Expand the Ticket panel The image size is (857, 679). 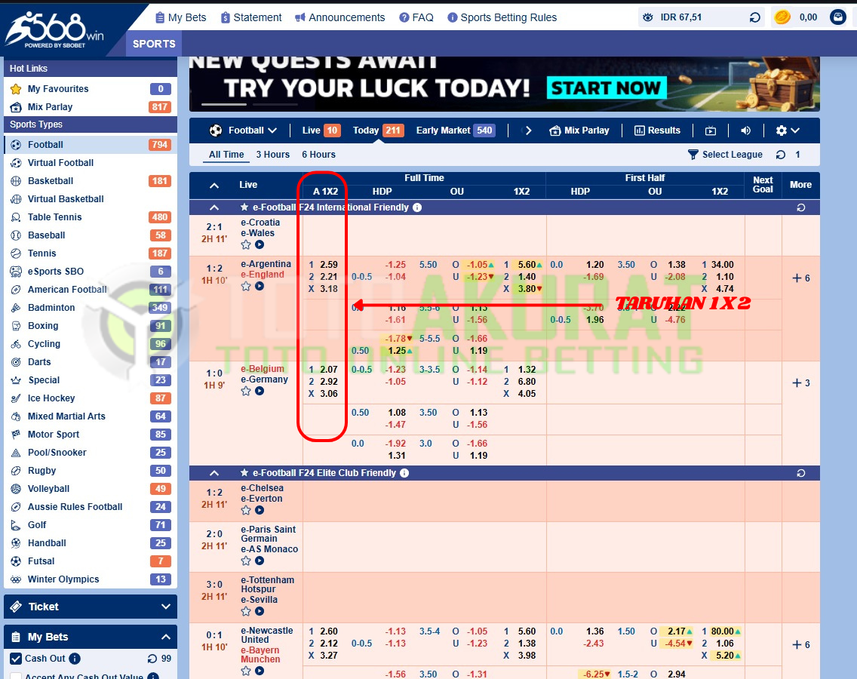tap(91, 607)
